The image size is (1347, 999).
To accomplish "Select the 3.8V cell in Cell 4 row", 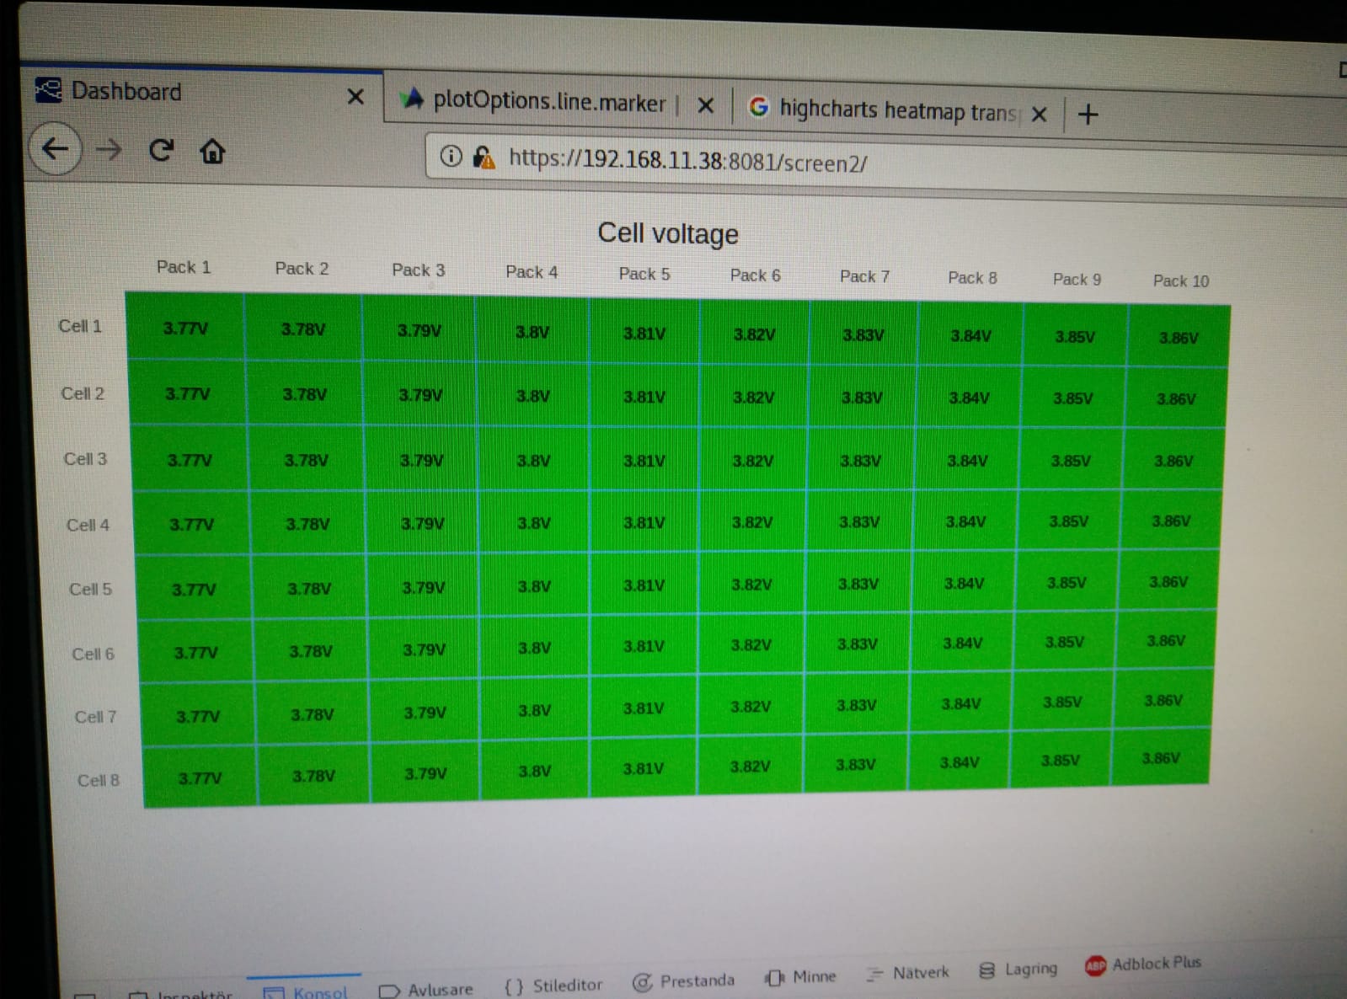I will click(533, 523).
